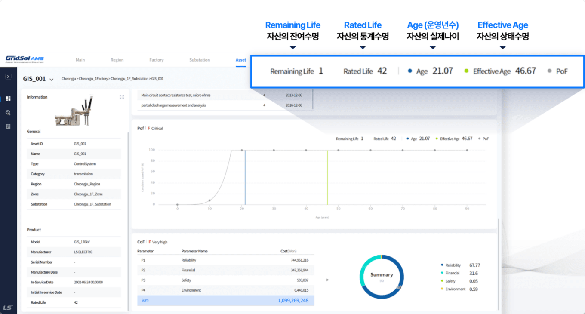This screenshot has width=585, height=314.
Task: Expand the left sidebar with the arrow icon
Action: click(x=8, y=77)
